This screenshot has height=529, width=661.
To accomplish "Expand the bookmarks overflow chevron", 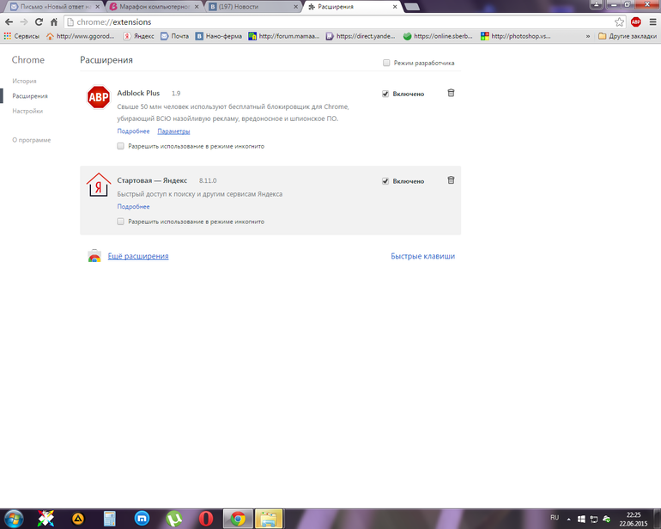I will pyautogui.click(x=588, y=36).
